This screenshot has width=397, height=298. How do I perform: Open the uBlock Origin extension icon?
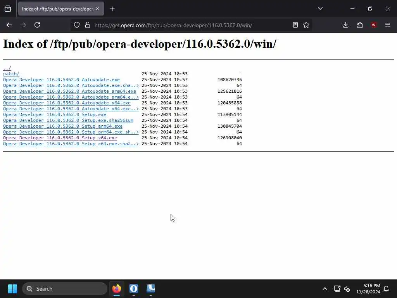tap(374, 25)
